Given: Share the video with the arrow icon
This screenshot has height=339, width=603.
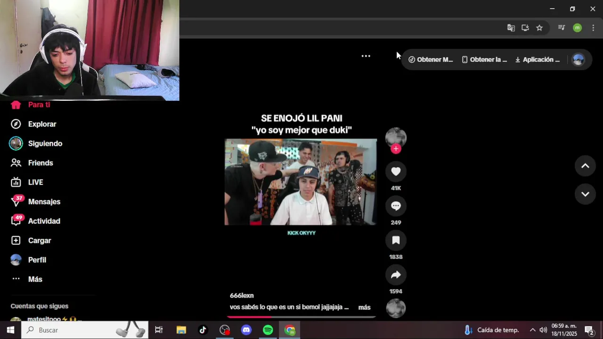Looking at the screenshot, I should coord(396,275).
